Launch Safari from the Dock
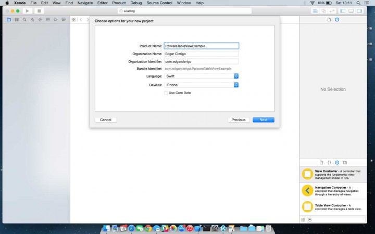 tap(132, 228)
